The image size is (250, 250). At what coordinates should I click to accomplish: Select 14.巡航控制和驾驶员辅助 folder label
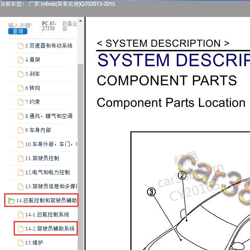46,200
